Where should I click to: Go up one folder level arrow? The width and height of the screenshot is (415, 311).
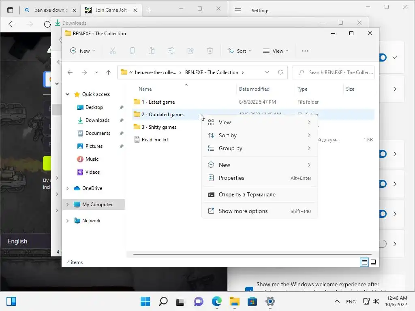click(108, 72)
